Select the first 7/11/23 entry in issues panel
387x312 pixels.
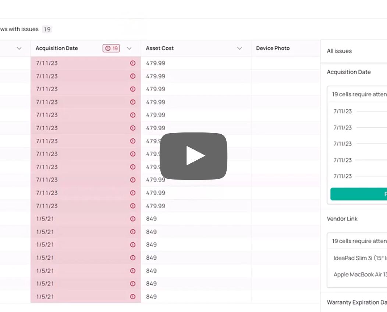[x=343, y=111]
